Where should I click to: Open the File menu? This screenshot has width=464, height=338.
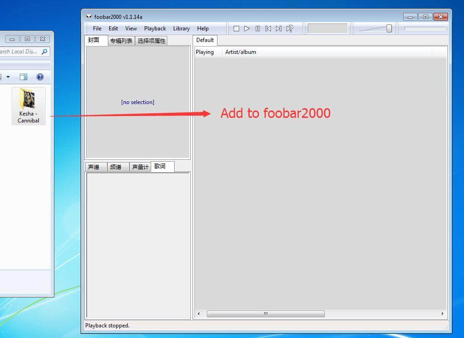(97, 29)
